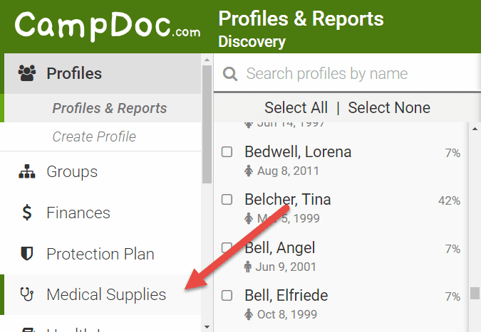Click the Select None link
Screen dimensions: 481x332
coord(389,107)
